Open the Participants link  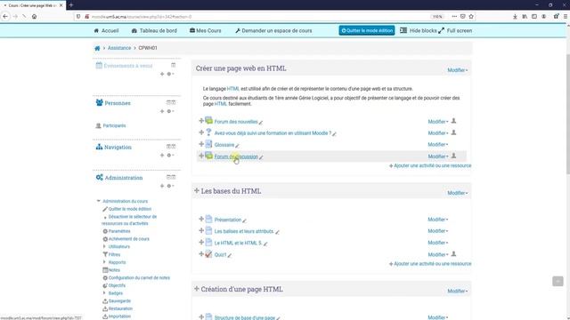coord(114,125)
